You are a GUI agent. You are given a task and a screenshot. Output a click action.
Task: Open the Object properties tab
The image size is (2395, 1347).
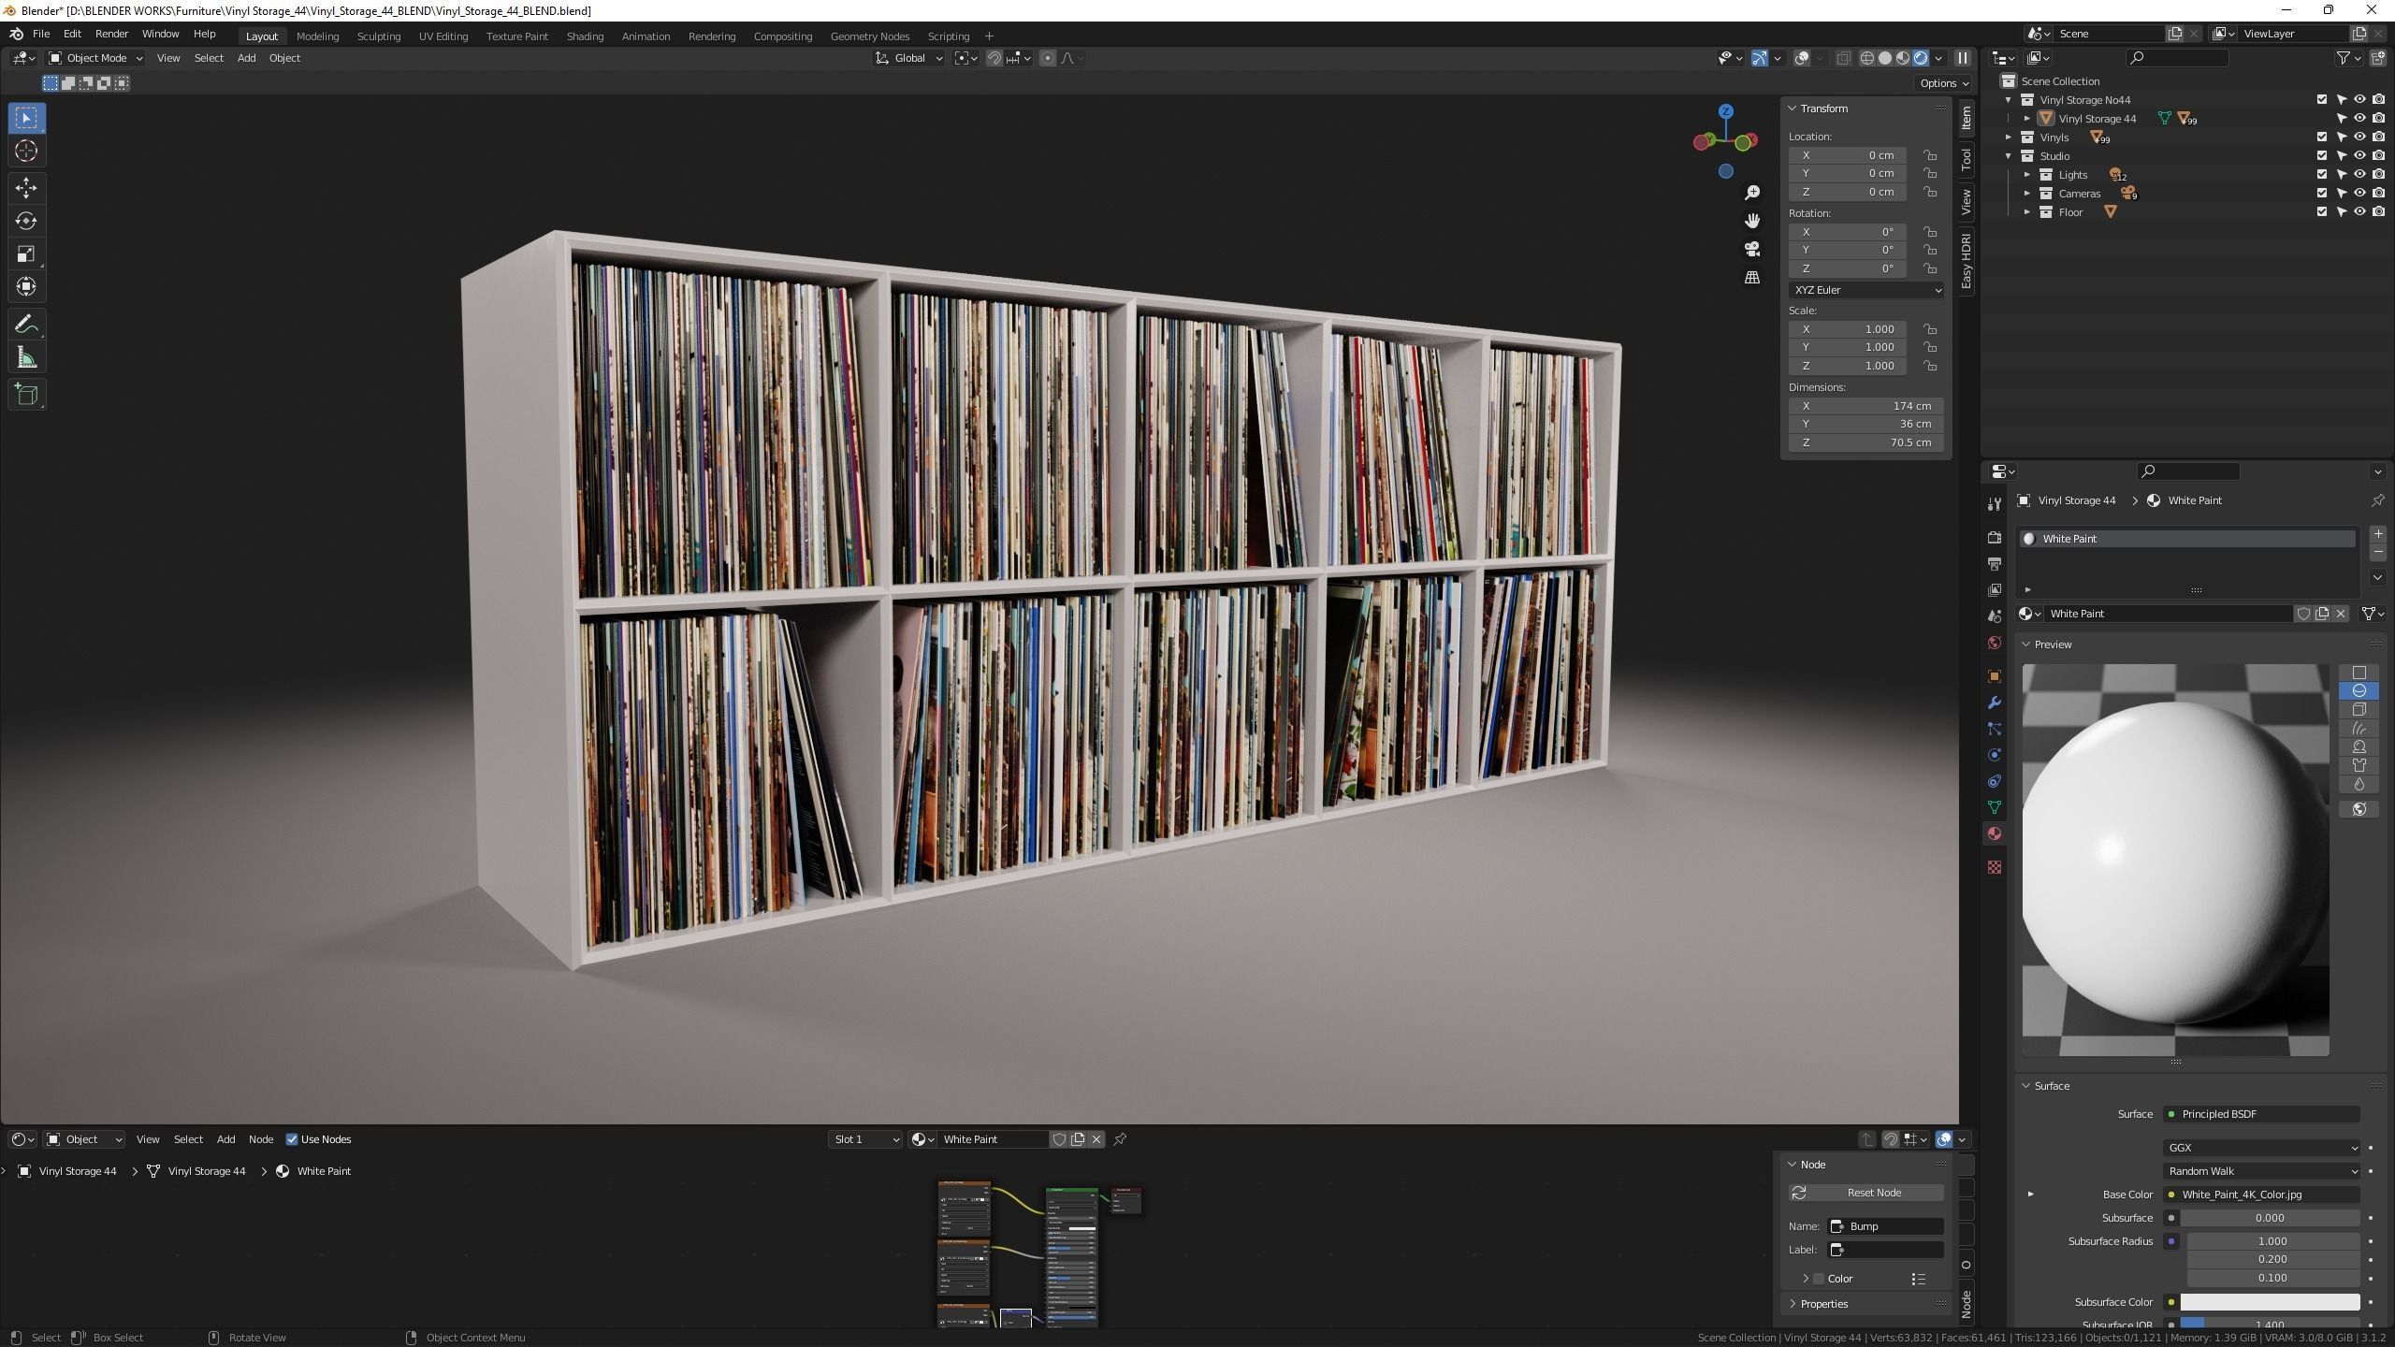1995,676
